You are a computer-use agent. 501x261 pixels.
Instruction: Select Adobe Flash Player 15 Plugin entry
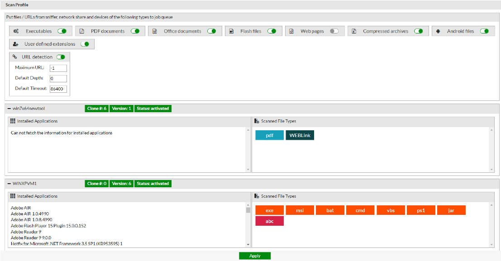(48, 226)
